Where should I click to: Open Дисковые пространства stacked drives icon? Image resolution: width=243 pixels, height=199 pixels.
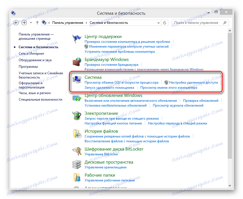77,164
